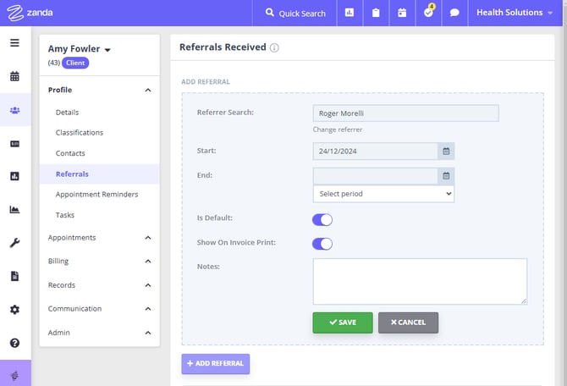The image size is (567, 386).
Task: Open the hamburger menu in left sidebar
Action: pyautogui.click(x=14, y=43)
